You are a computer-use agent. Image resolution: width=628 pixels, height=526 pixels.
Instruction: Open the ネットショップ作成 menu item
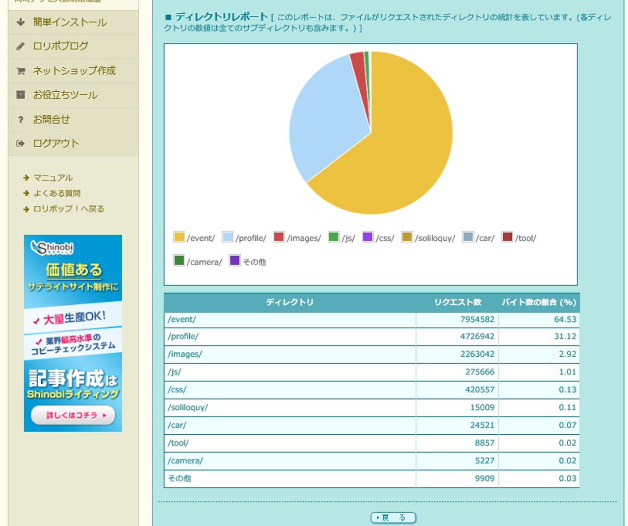coord(74,71)
